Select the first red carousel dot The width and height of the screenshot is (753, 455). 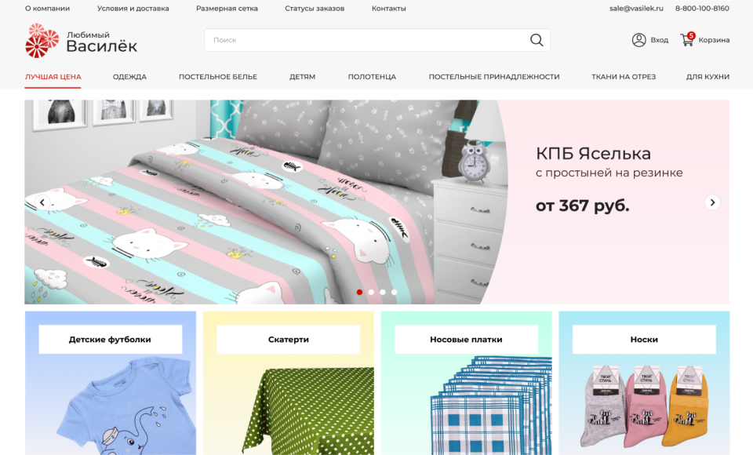click(x=359, y=292)
